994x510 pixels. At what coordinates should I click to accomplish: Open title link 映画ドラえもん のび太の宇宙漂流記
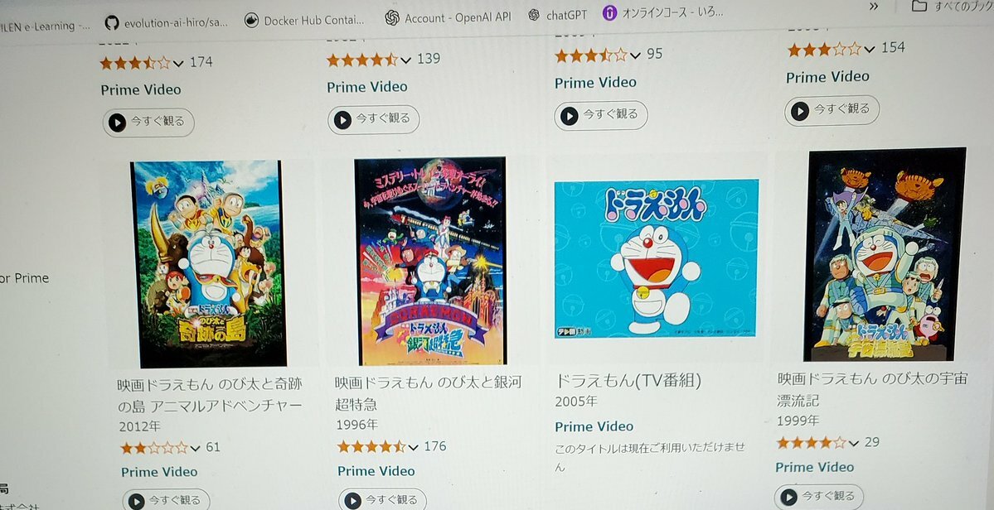pos(873,389)
